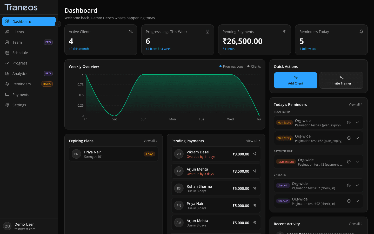The image size is (374, 234).
Task: Open the '5 clients' pending payments link
Action: (x=229, y=49)
